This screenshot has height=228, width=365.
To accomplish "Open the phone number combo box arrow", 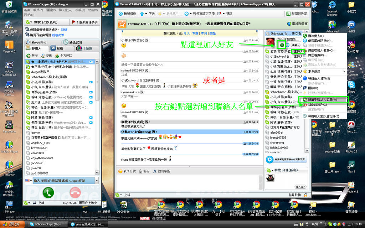I will coord(97,181).
